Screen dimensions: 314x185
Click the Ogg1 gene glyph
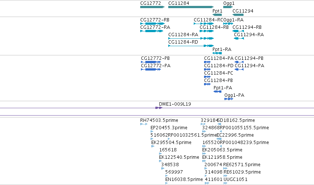228,7
